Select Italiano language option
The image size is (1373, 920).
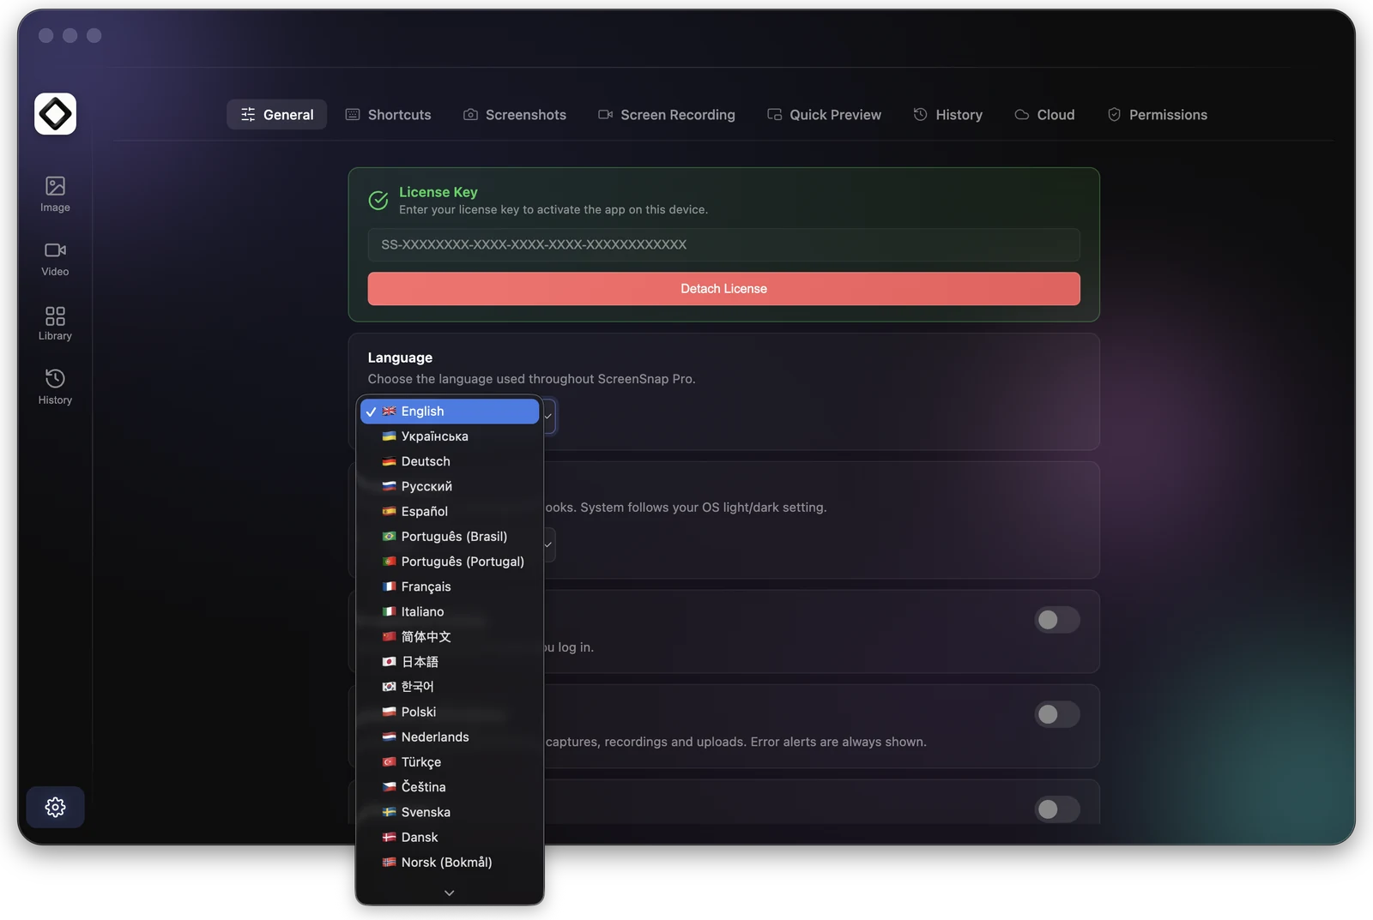pos(450,611)
